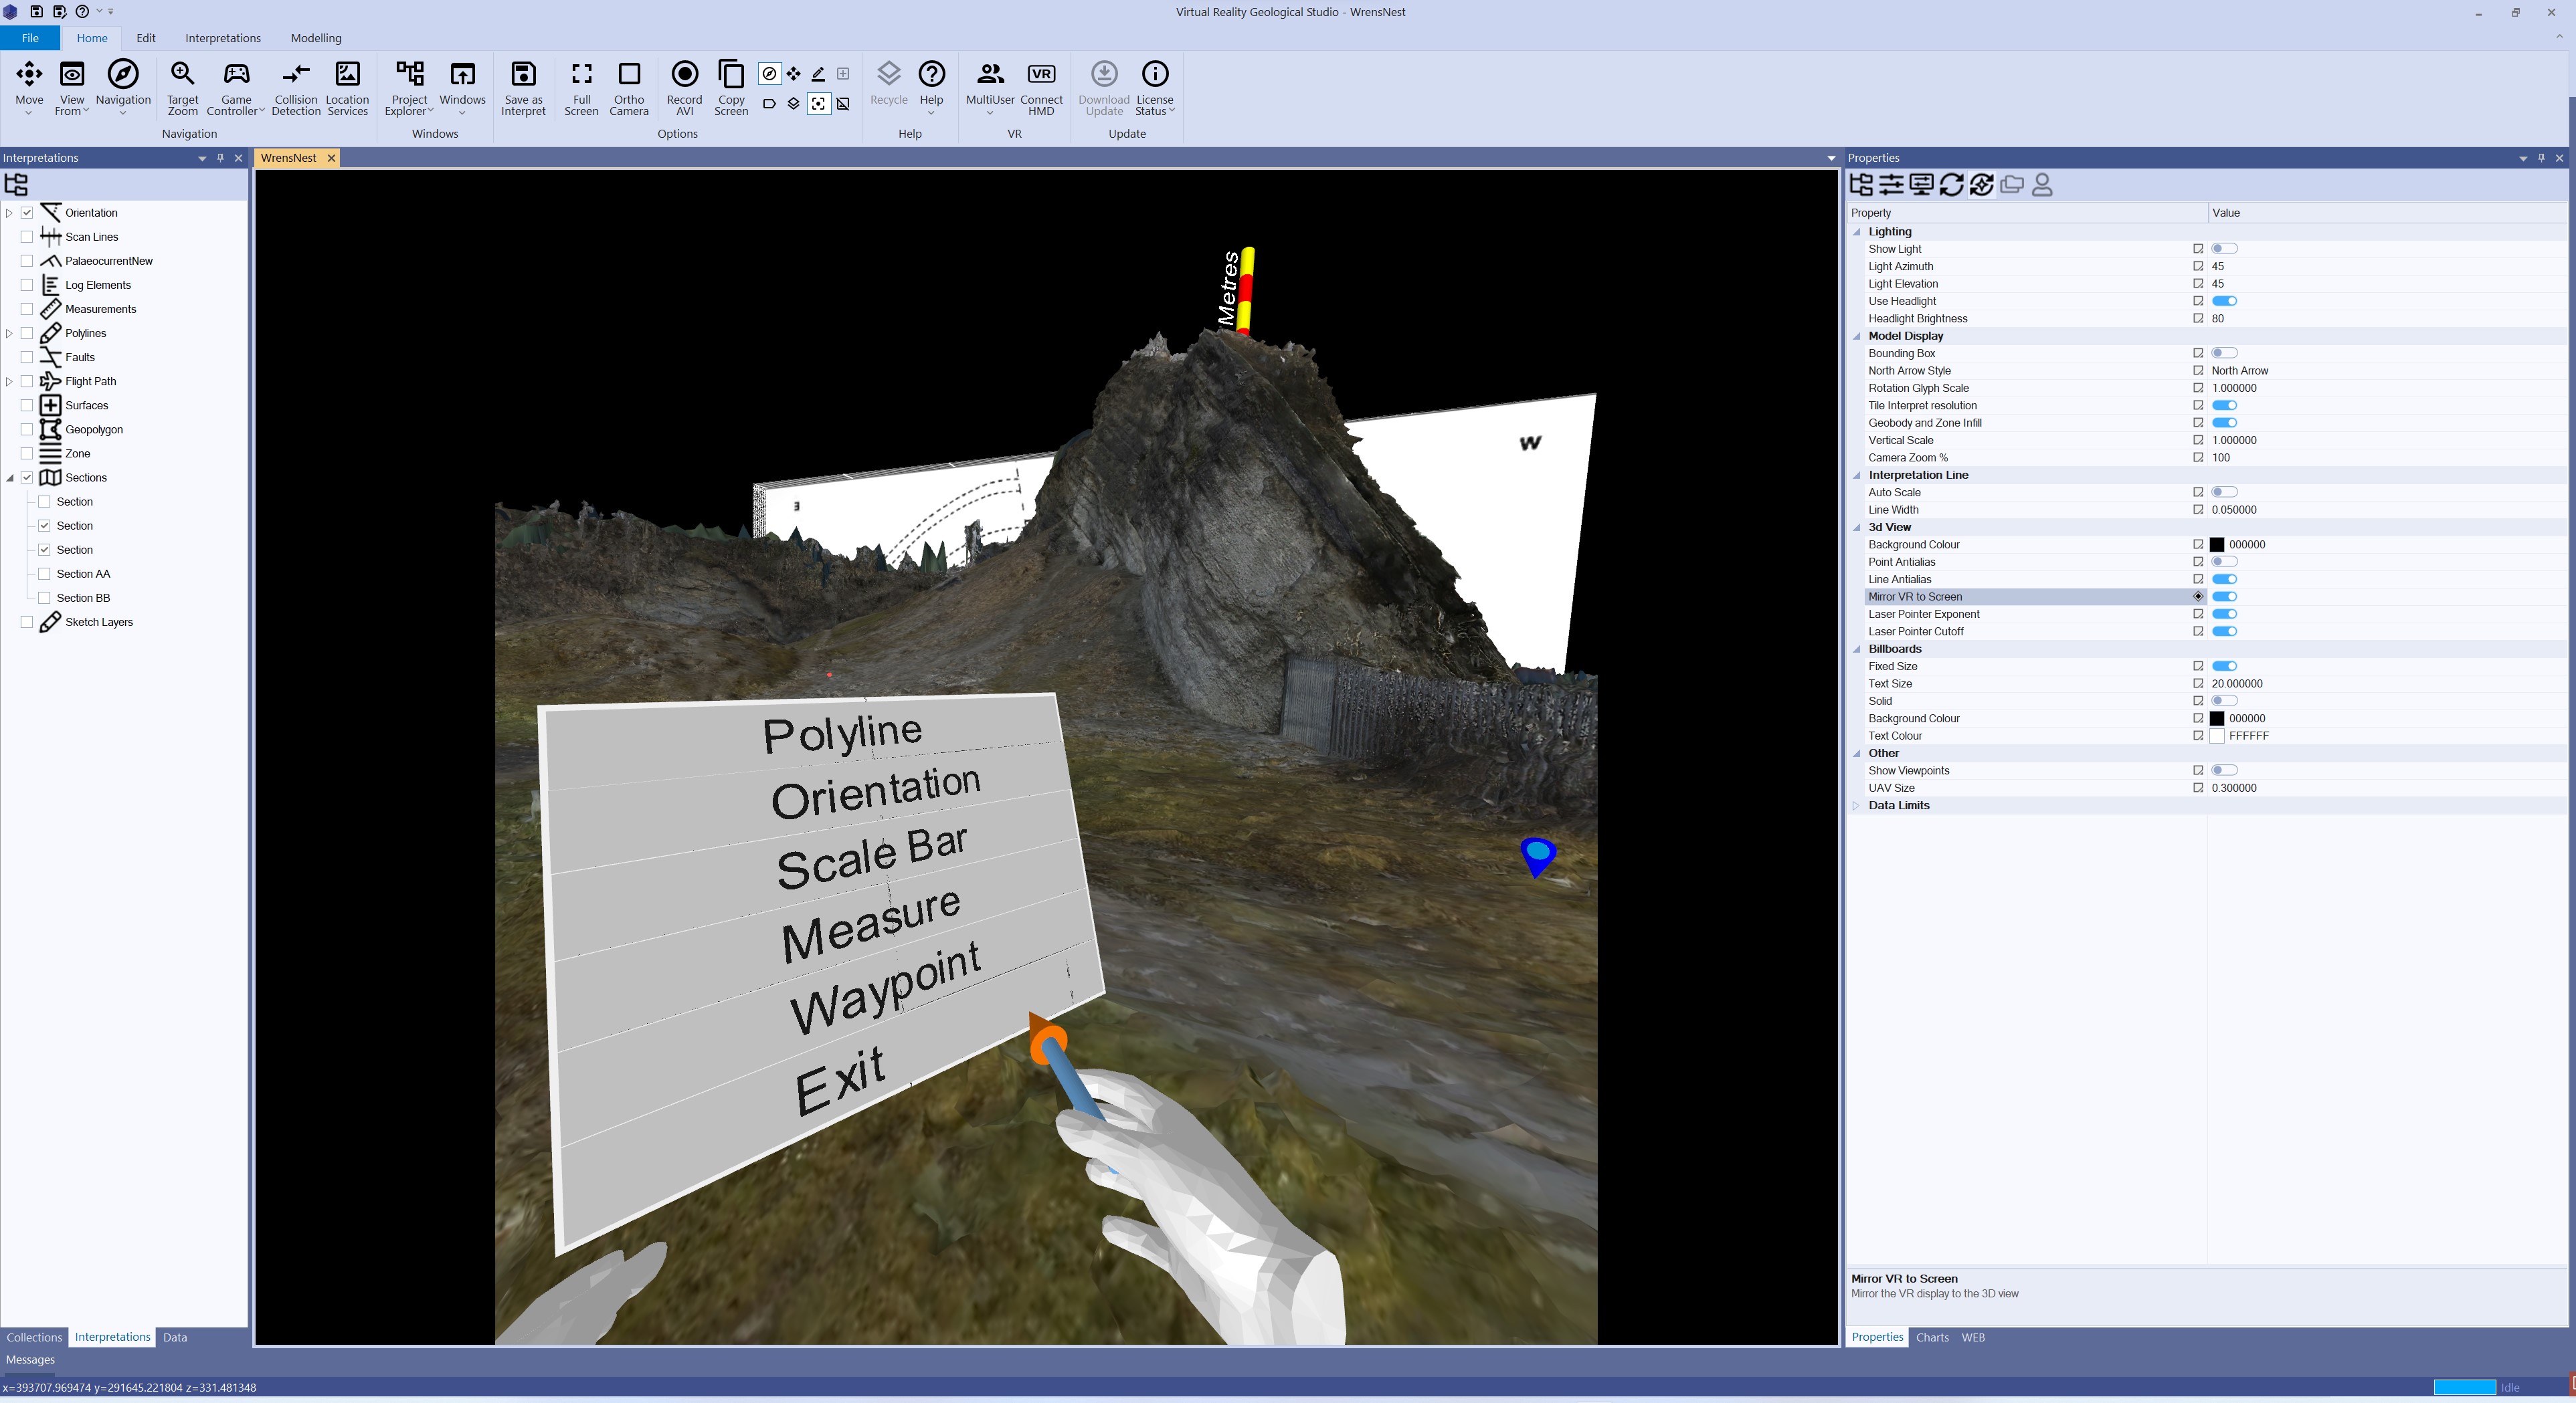The width and height of the screenshot is (2576, 1403).
Task: Disable Mirror VR to Screen toggle
Action: pyautogui.click(x=2224, y=597)
